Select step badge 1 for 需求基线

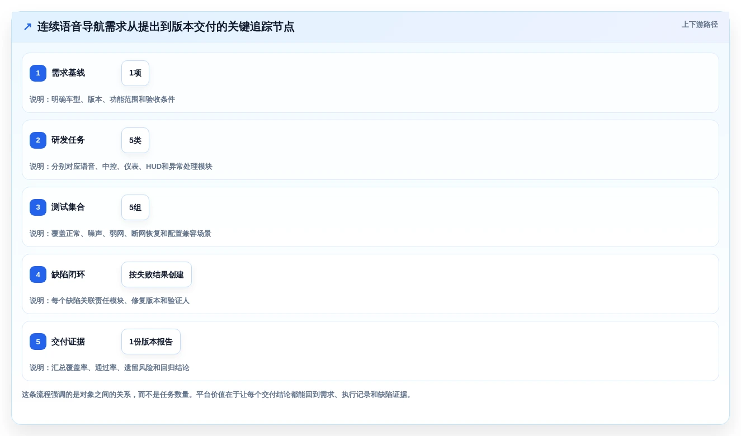click(38, 73)
